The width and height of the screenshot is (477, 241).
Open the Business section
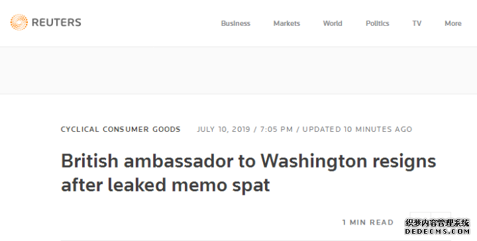coord(235,23)
